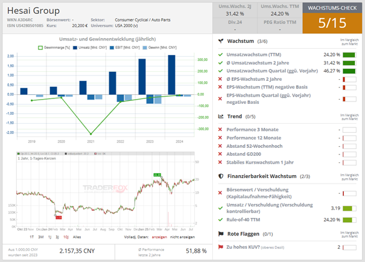This screenshot has height=262, width=365.
Task: Toggle EBIT [Mrd. CNY] legend entry
Action: pos(125,48)
